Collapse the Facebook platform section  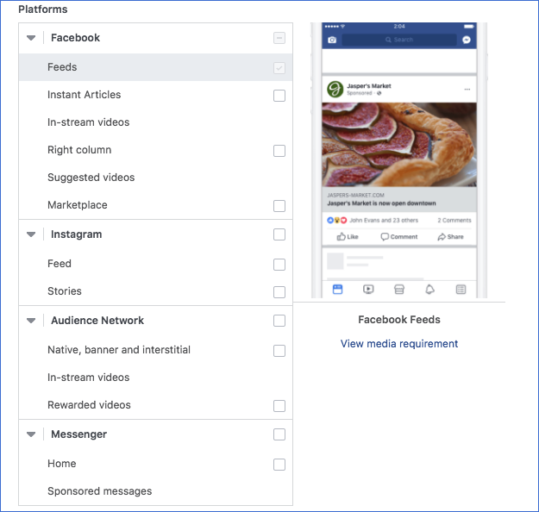click(31, 38)
